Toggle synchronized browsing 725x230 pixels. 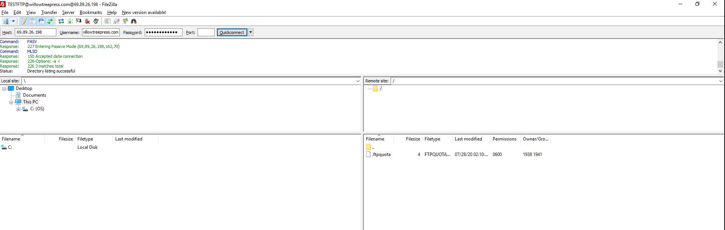125,21
